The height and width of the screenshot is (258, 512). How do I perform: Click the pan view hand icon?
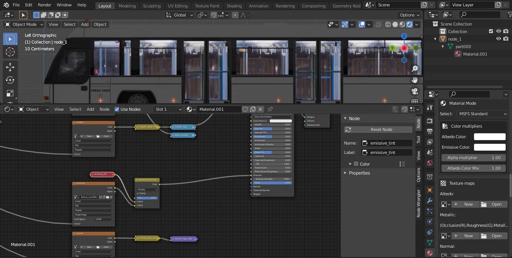(415, 80)
